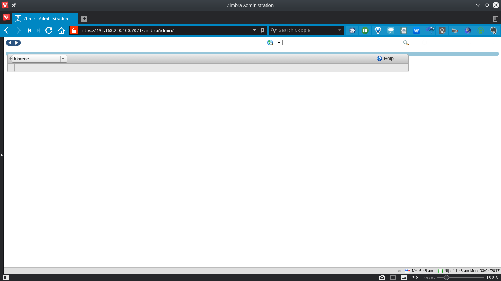The width and height of the screenshot is (501, 281).
Task: Expand the search field history dropdown
Action: tap(340, 30)
